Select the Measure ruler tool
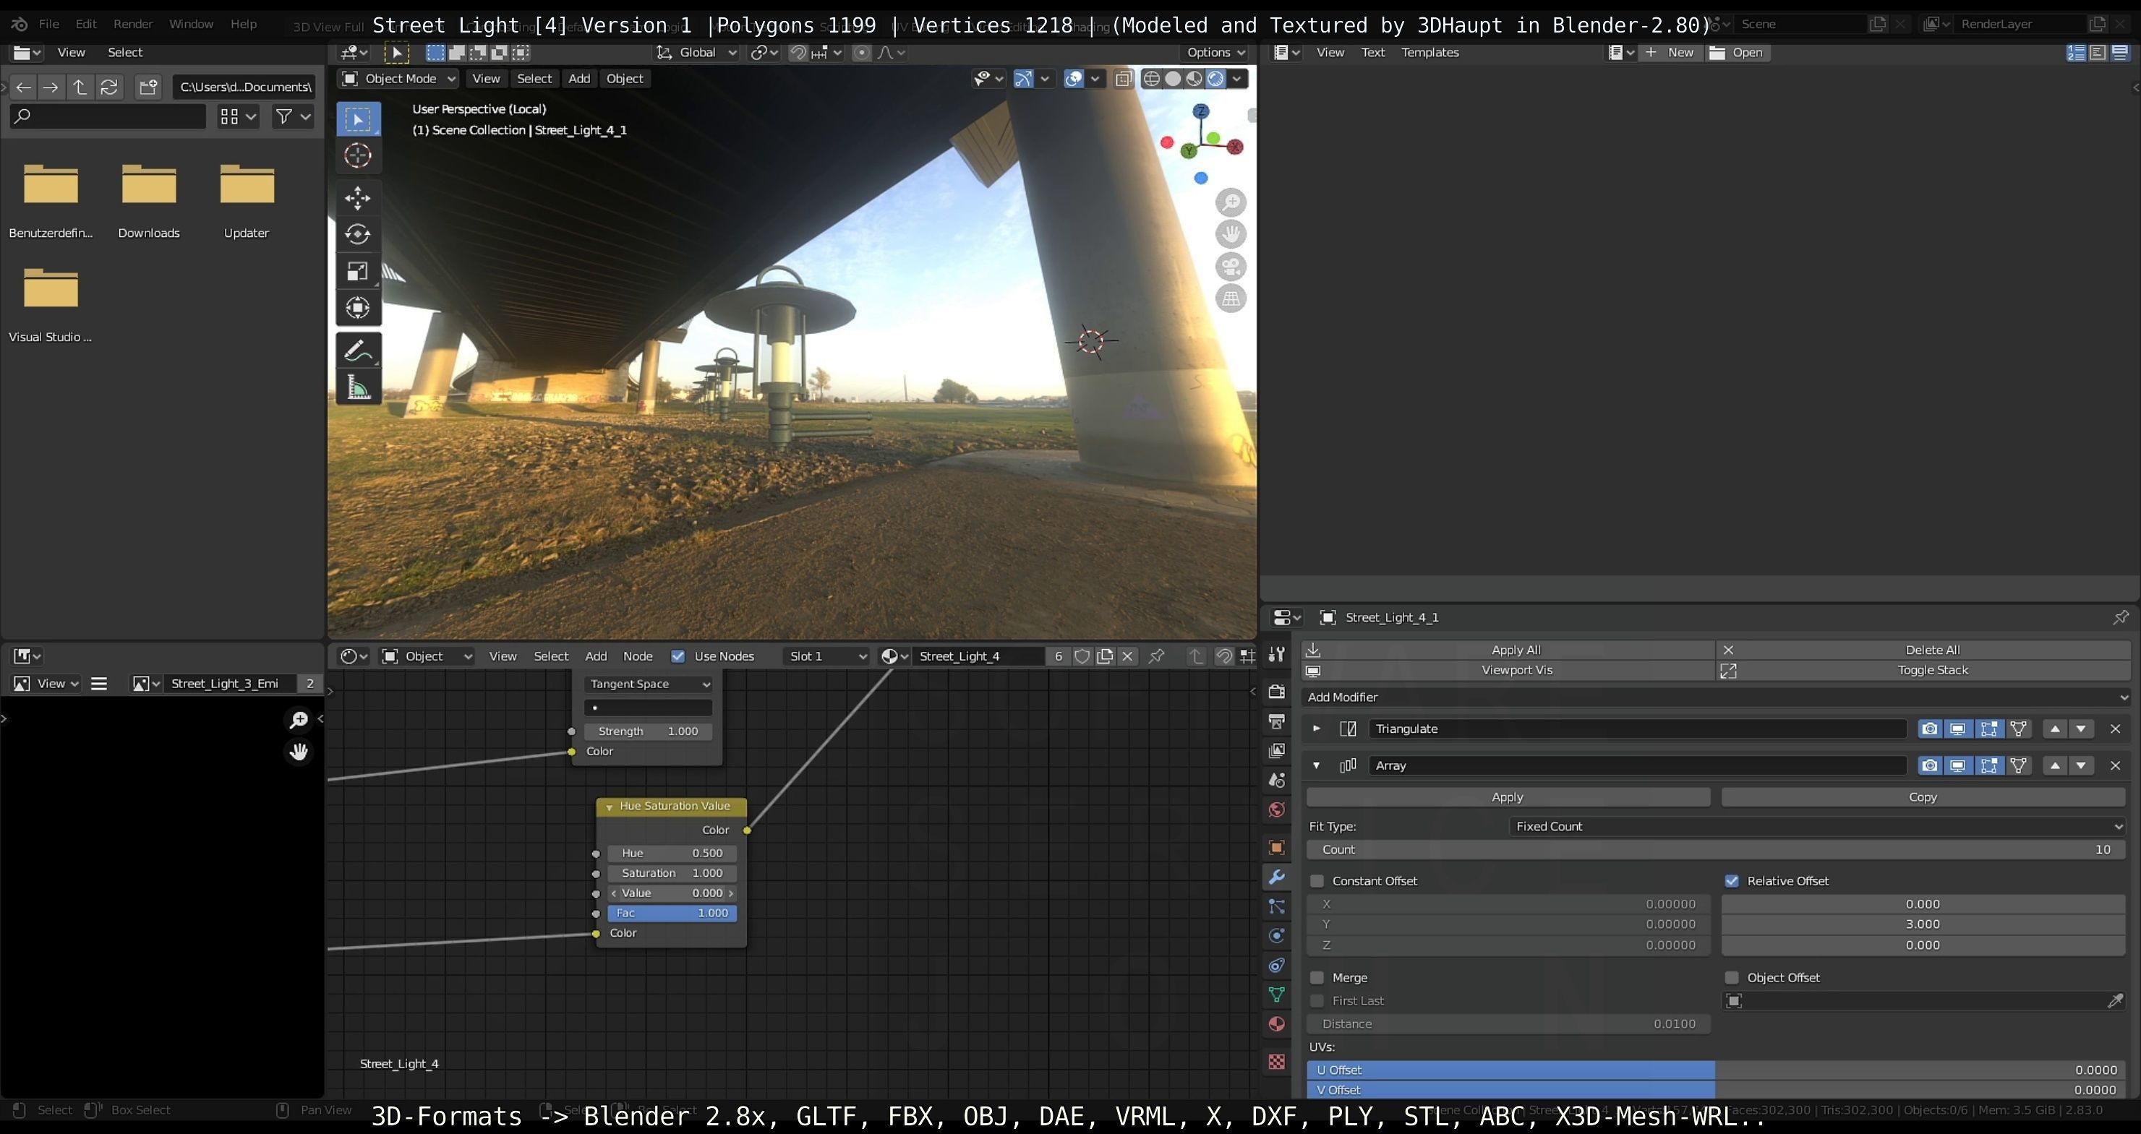The height and width of the screenshot is (1134, 2141). point(357,387)
